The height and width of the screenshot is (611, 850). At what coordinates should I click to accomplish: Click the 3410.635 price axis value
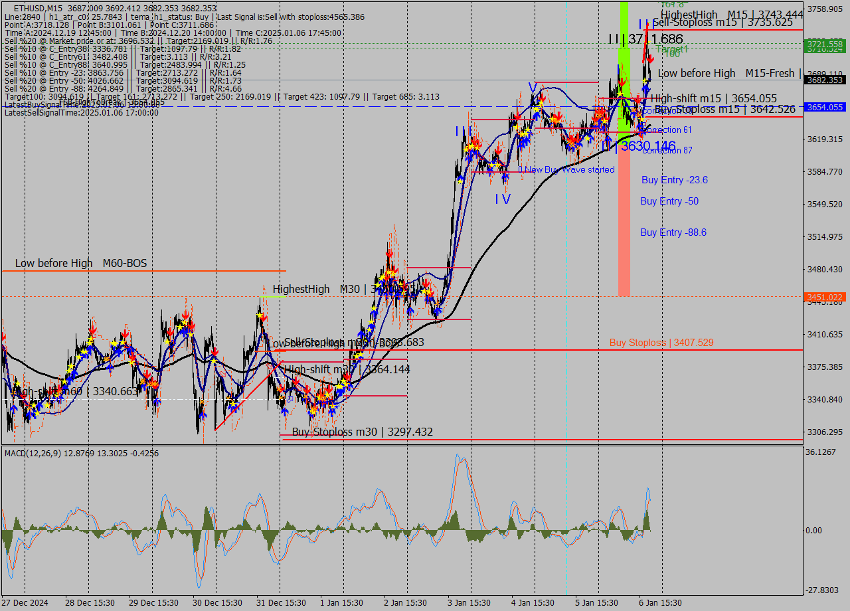824,335
